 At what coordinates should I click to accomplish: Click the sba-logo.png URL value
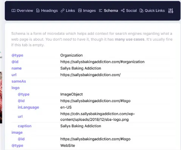coord(98,117)
